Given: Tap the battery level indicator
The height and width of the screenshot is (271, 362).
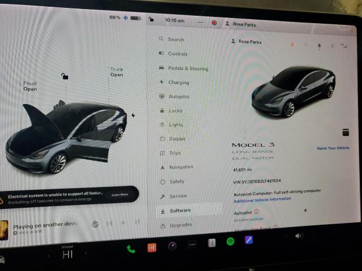Looking at the screenshot, I should (x=136, y=18).
